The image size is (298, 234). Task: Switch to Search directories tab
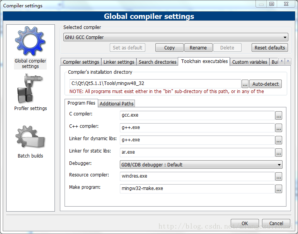point(157,62)
